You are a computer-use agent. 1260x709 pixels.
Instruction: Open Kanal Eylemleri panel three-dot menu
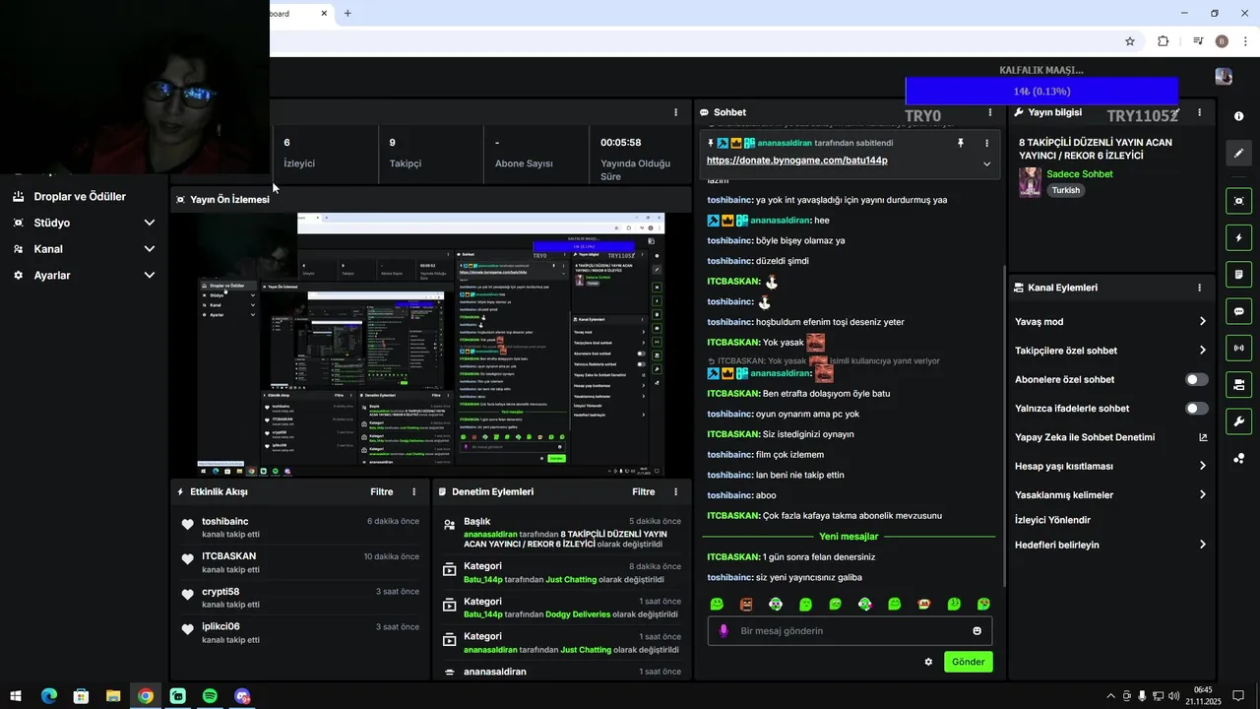click(1199, 288)
